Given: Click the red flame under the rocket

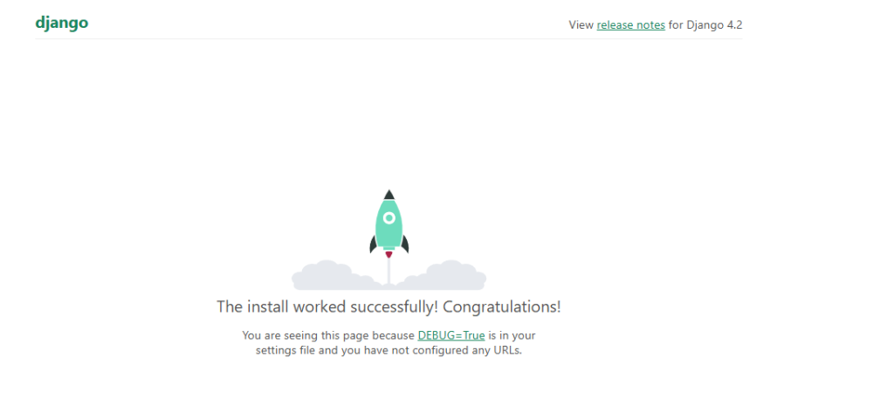Looking at the screenshot, I should tap(389, 255).
